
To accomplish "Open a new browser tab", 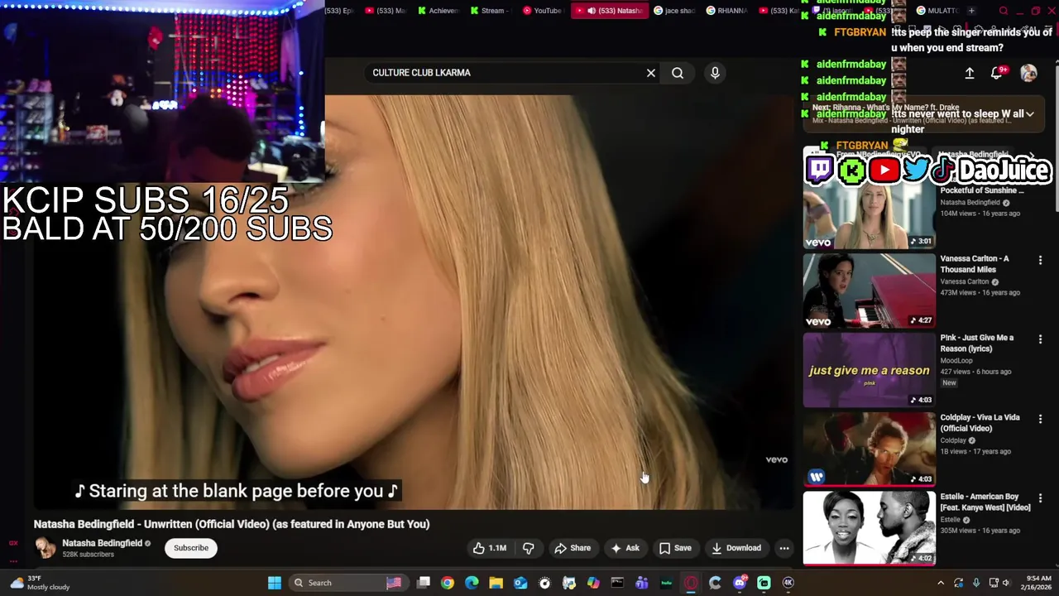I will point(971,11).
